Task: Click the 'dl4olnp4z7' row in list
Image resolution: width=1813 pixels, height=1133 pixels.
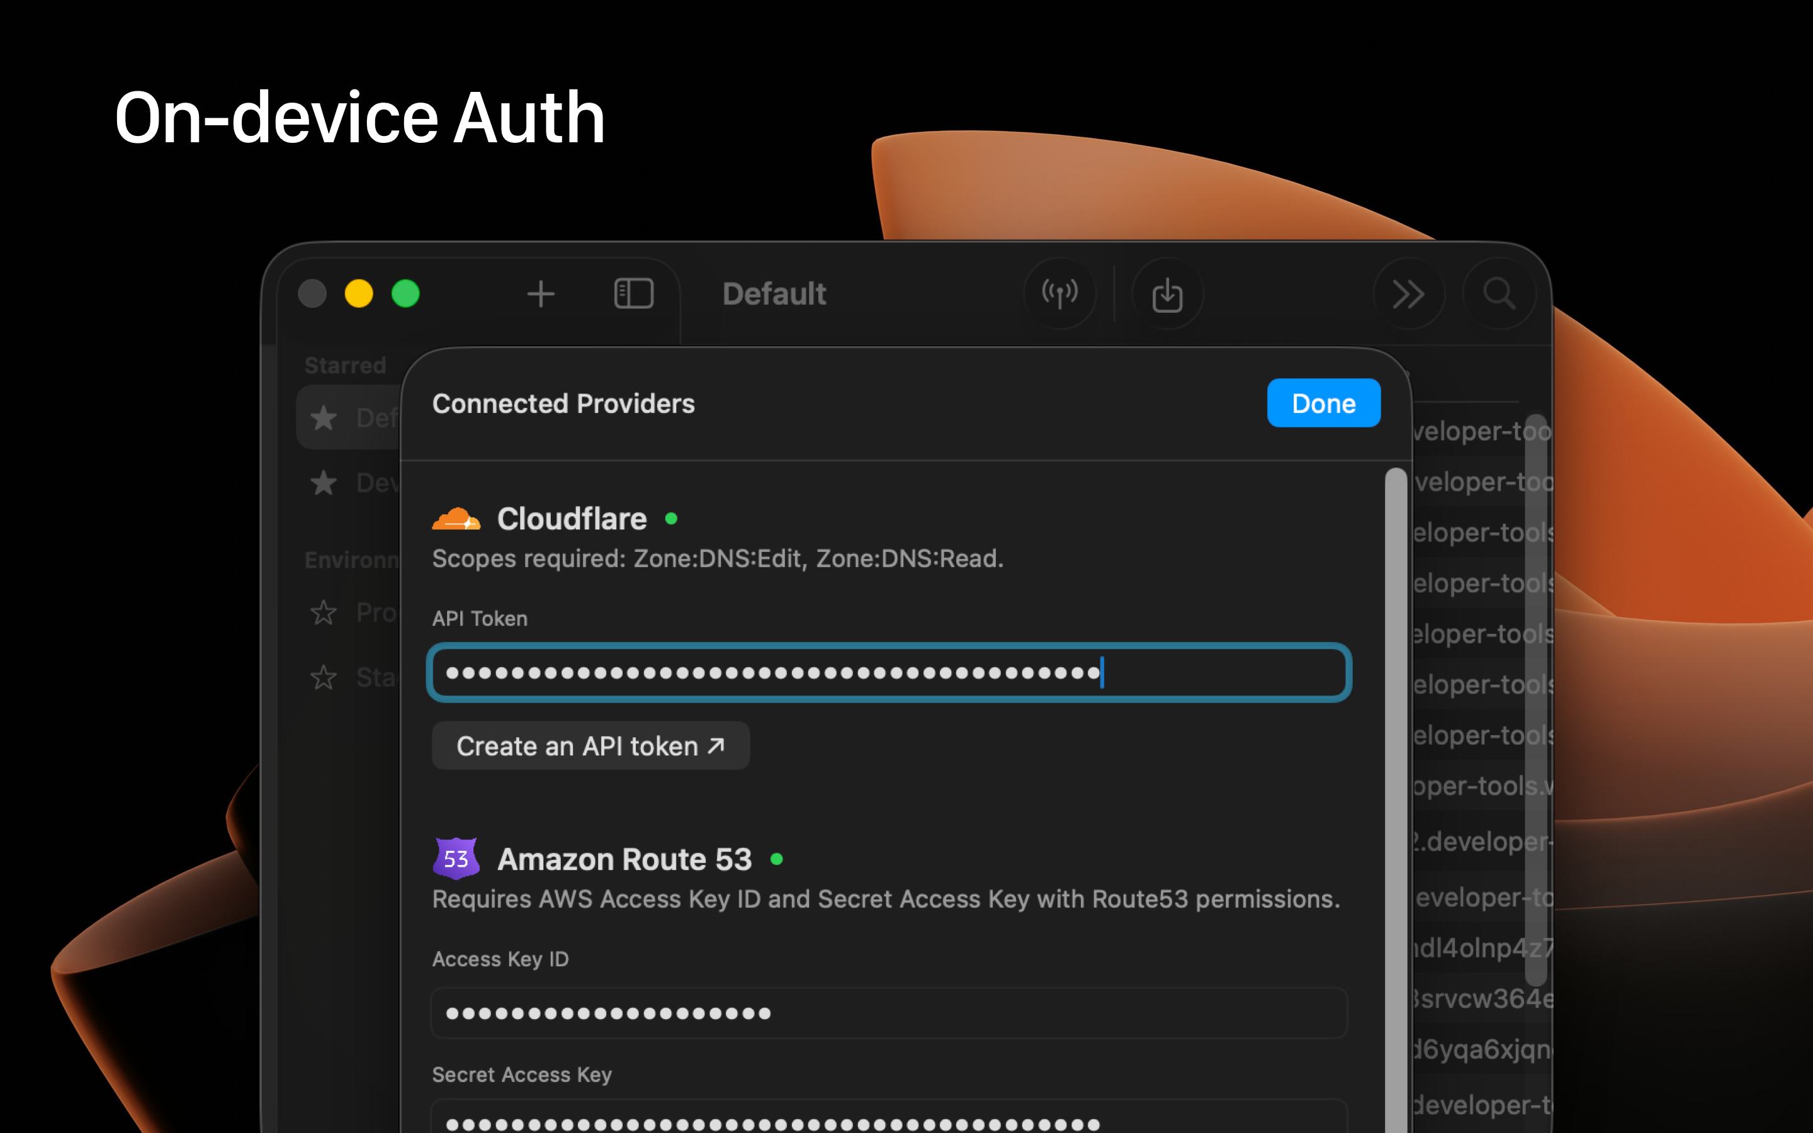Action: (x=1482, y=948)
